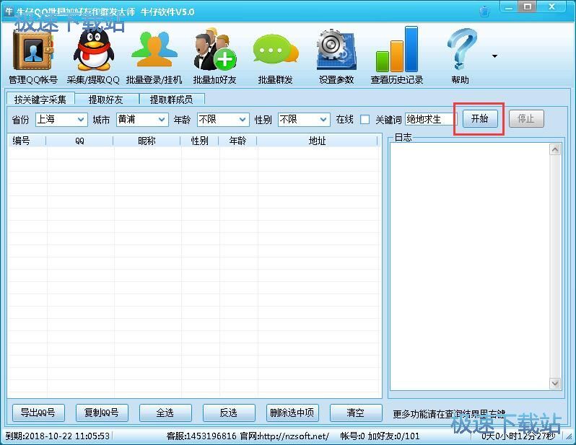Click the app icon in the title bar
The height and width of the screenshot is (445, 576).
[9, 11]
